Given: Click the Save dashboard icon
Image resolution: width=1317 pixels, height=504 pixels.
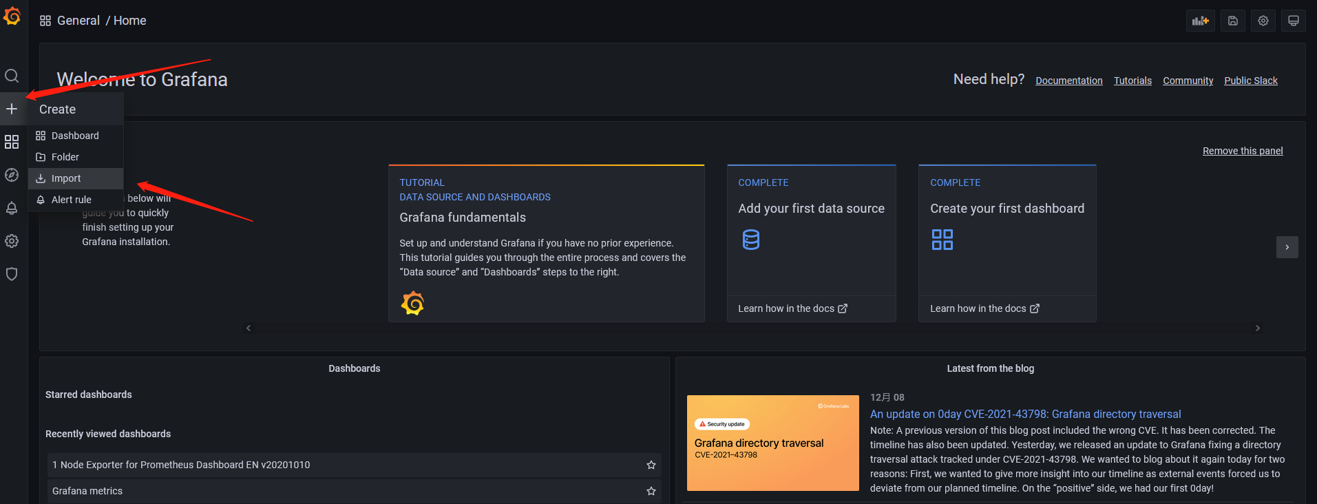Looking at the screenshot, I should (1233, 21).
